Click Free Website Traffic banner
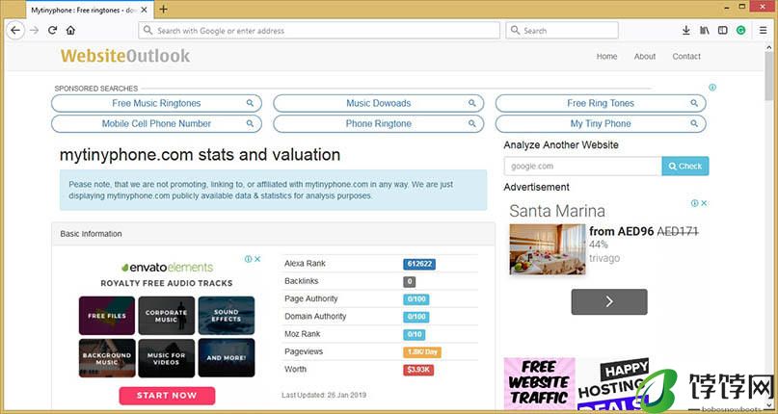 coord(539,384)
